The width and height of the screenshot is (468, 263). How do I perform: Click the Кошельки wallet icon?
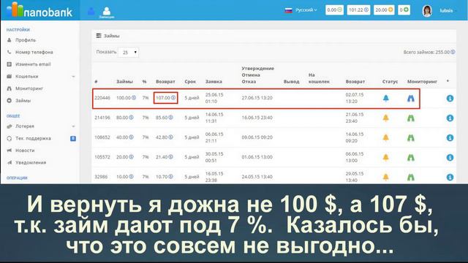pos(10,77)
